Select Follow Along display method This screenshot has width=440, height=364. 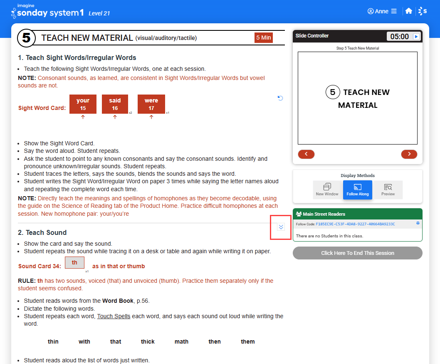coord(358,190)
